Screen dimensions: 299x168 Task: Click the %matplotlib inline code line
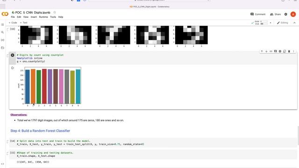coord(29,58)
